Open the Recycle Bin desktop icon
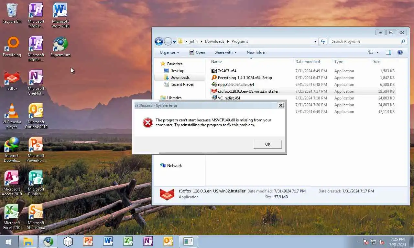The image size is (414, 248). (12, 14)
